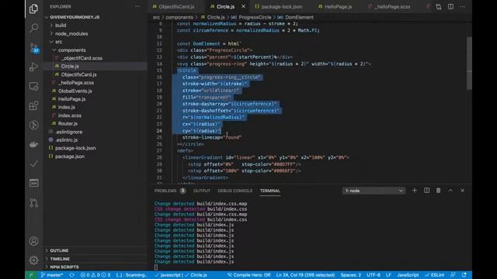Open index.scss in the file tree
The width and height of the screenshot is (497, 279).
point(70,115)
